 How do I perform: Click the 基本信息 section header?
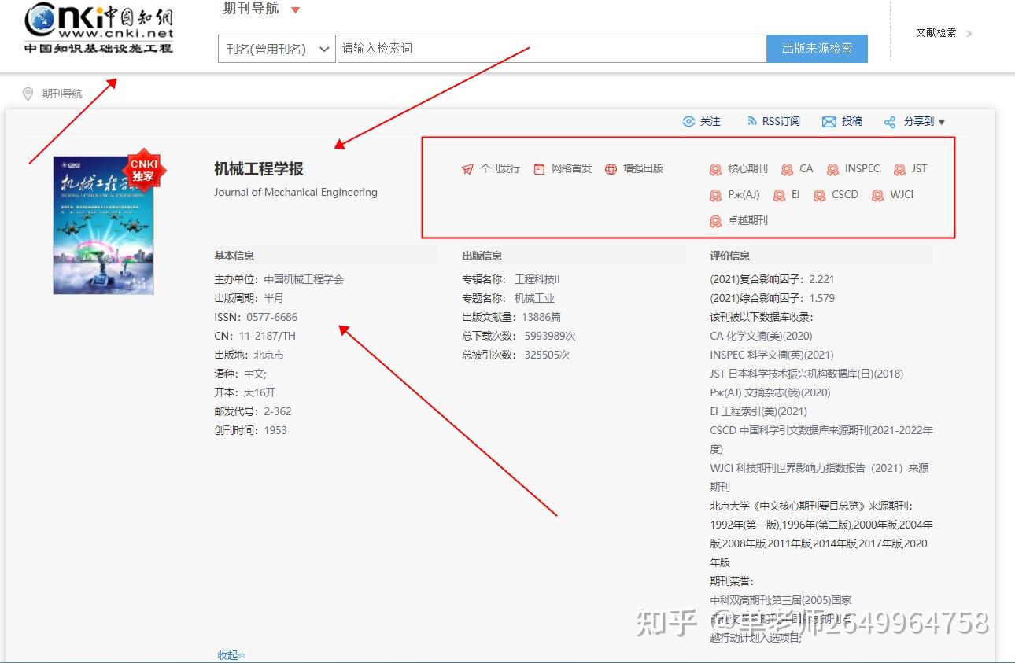pos(234,256)
